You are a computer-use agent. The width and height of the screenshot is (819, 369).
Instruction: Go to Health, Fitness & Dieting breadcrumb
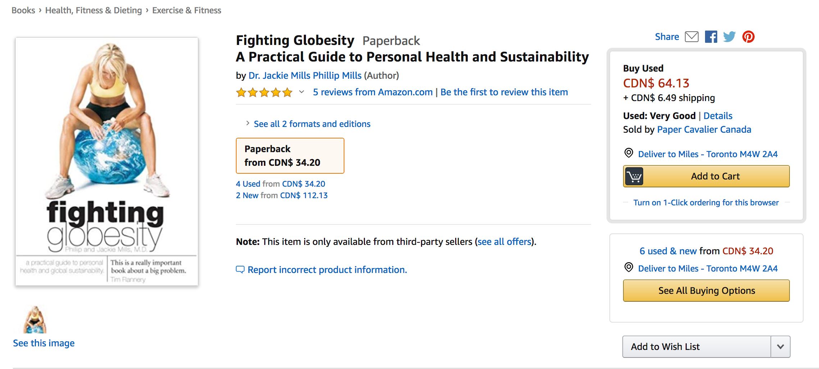pos(93,10)
